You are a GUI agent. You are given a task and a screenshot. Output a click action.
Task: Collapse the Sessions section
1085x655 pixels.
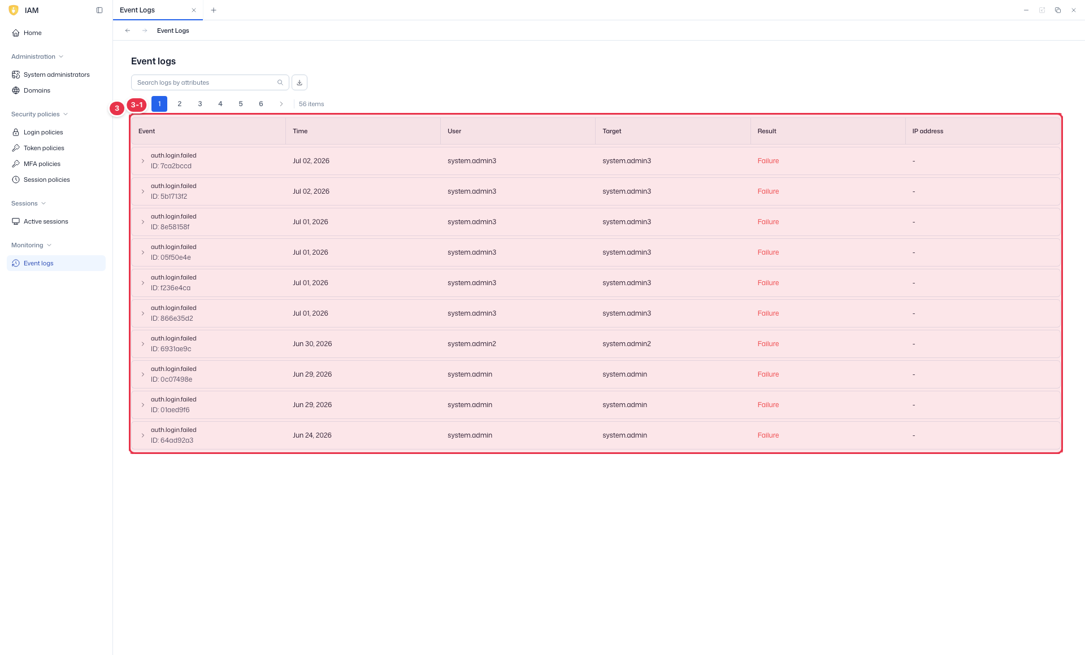point(28,203)
